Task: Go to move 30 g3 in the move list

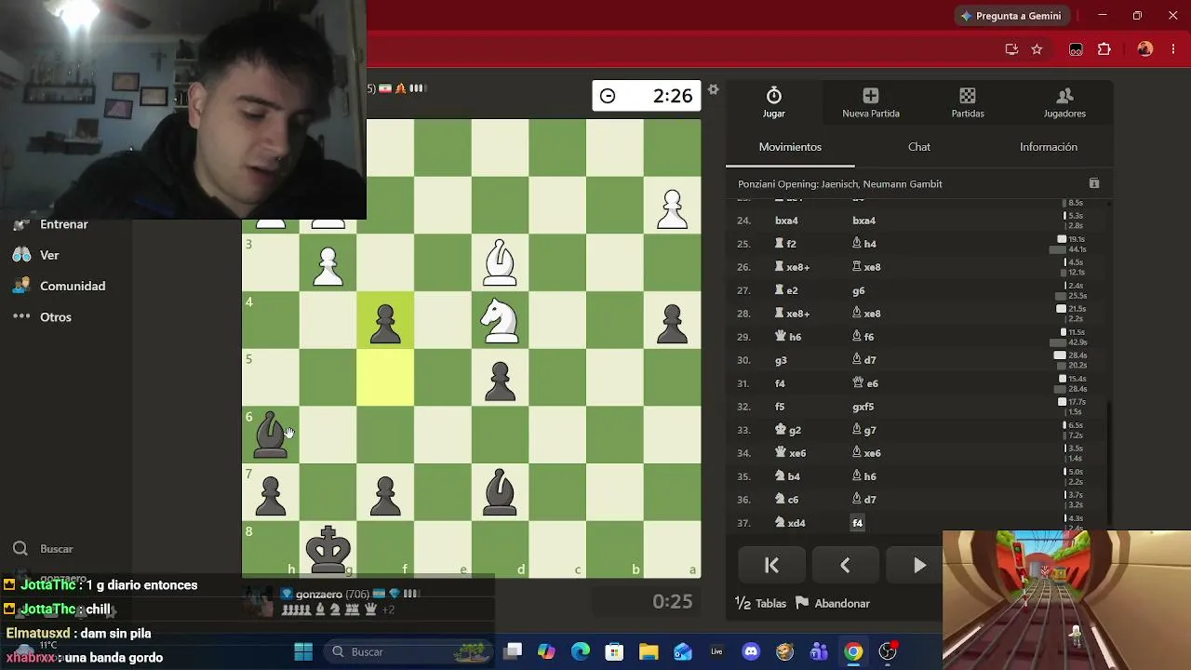Action: 781,360
